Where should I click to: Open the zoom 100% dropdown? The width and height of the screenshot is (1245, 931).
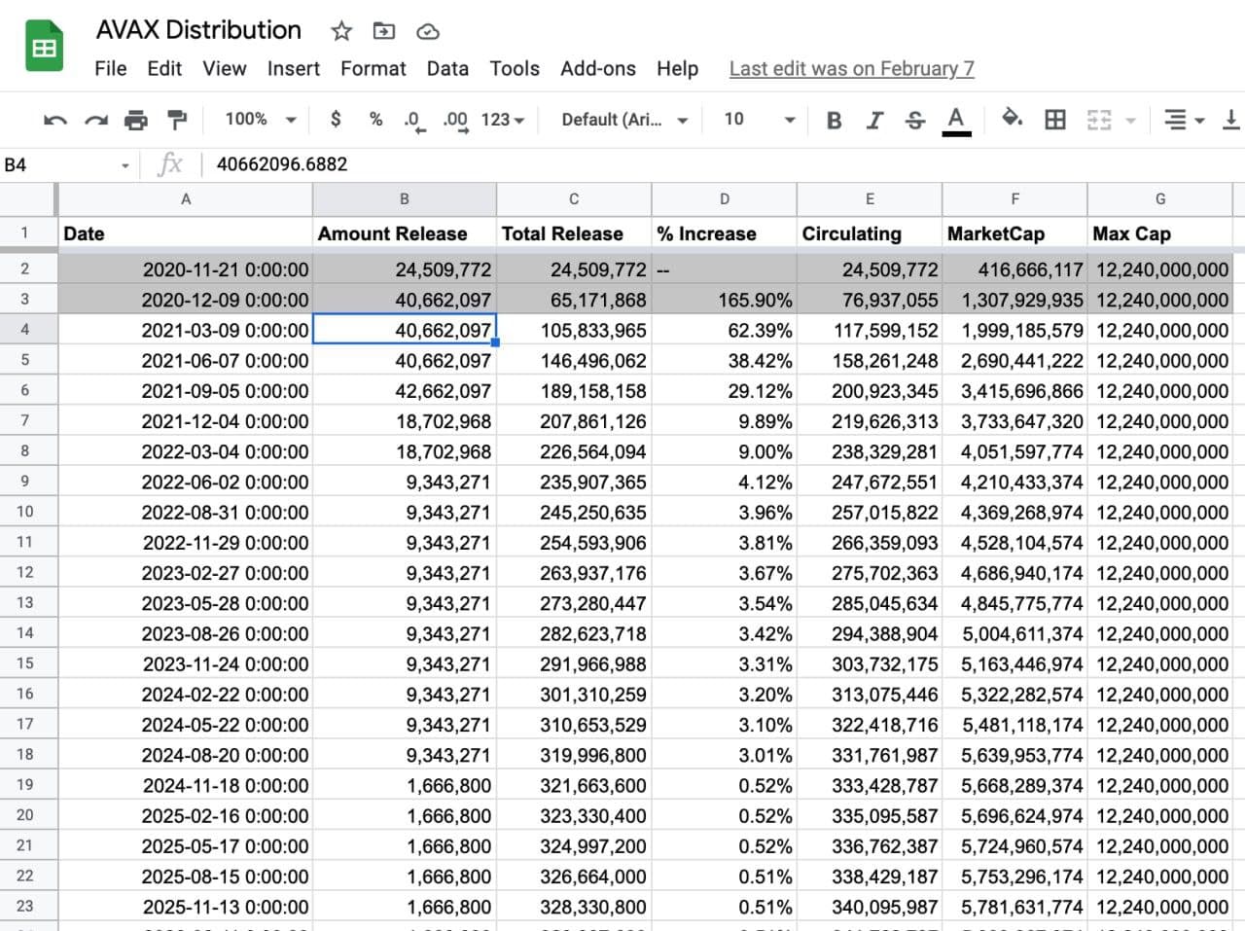click(260, 119)
